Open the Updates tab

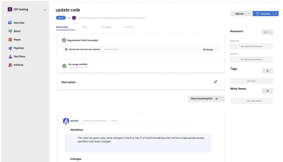[x=106, y=27]
